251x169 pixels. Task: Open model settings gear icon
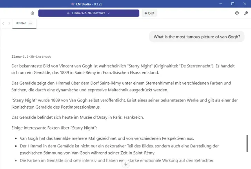point(32,13)
